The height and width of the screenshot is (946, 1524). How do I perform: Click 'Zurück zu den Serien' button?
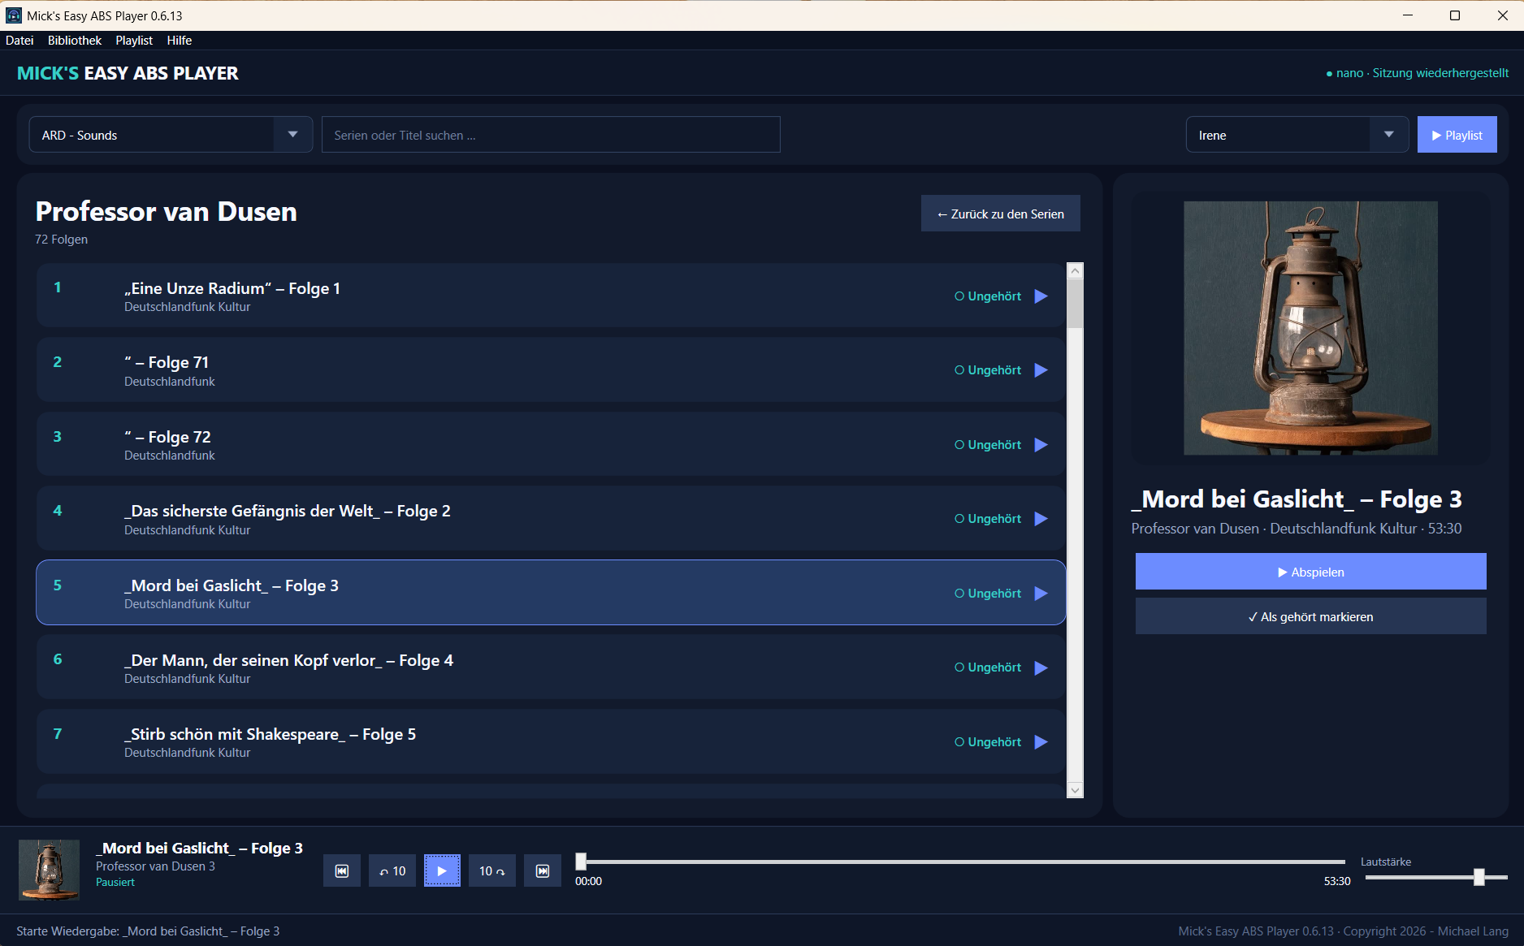1001,214
